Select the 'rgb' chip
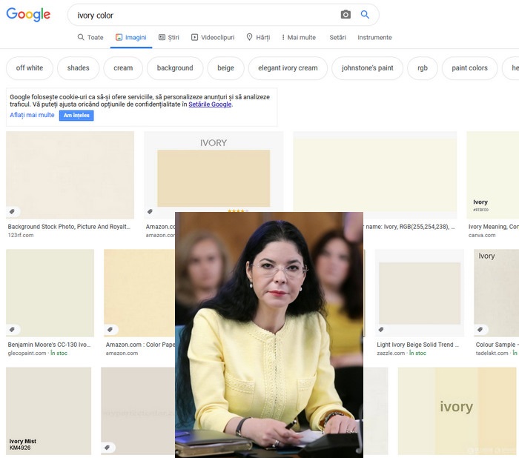519x458 pixels. (x=423, y=68)
